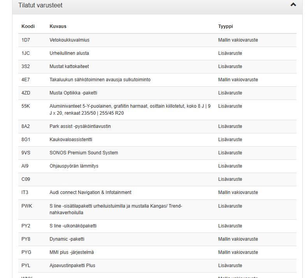
Task: Select the MMI plus -järjestelmä entry
Action: coord(72,252)
